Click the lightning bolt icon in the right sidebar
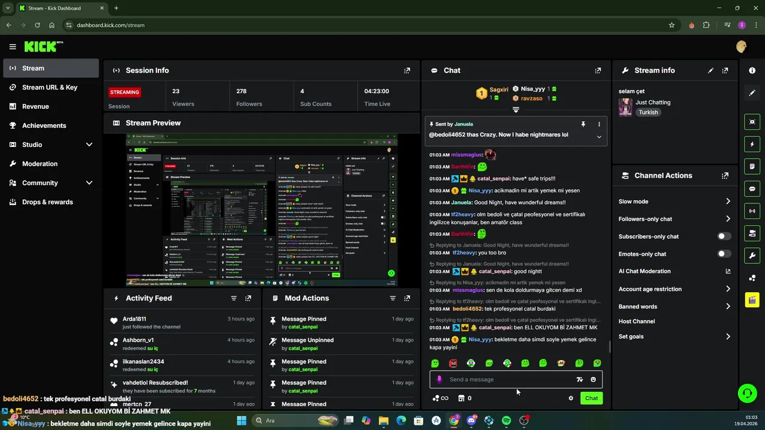Screen dimensions: 765x430 (x=752, y=145)
